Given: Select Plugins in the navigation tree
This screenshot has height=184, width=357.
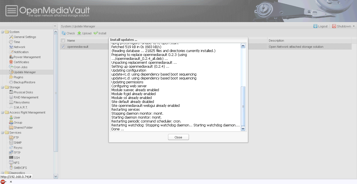Looking at the screenshot, I should pos(18,77).
